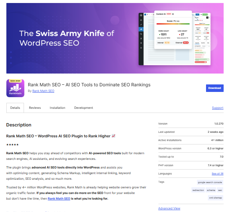
Task: Click the Description heading
Action: 19,125
